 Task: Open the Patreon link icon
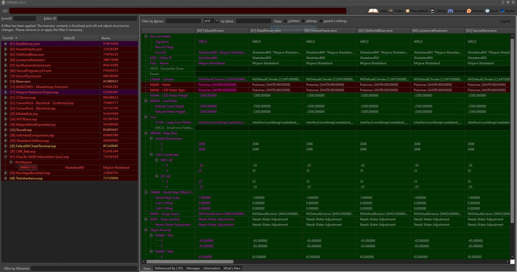point(469,11)
